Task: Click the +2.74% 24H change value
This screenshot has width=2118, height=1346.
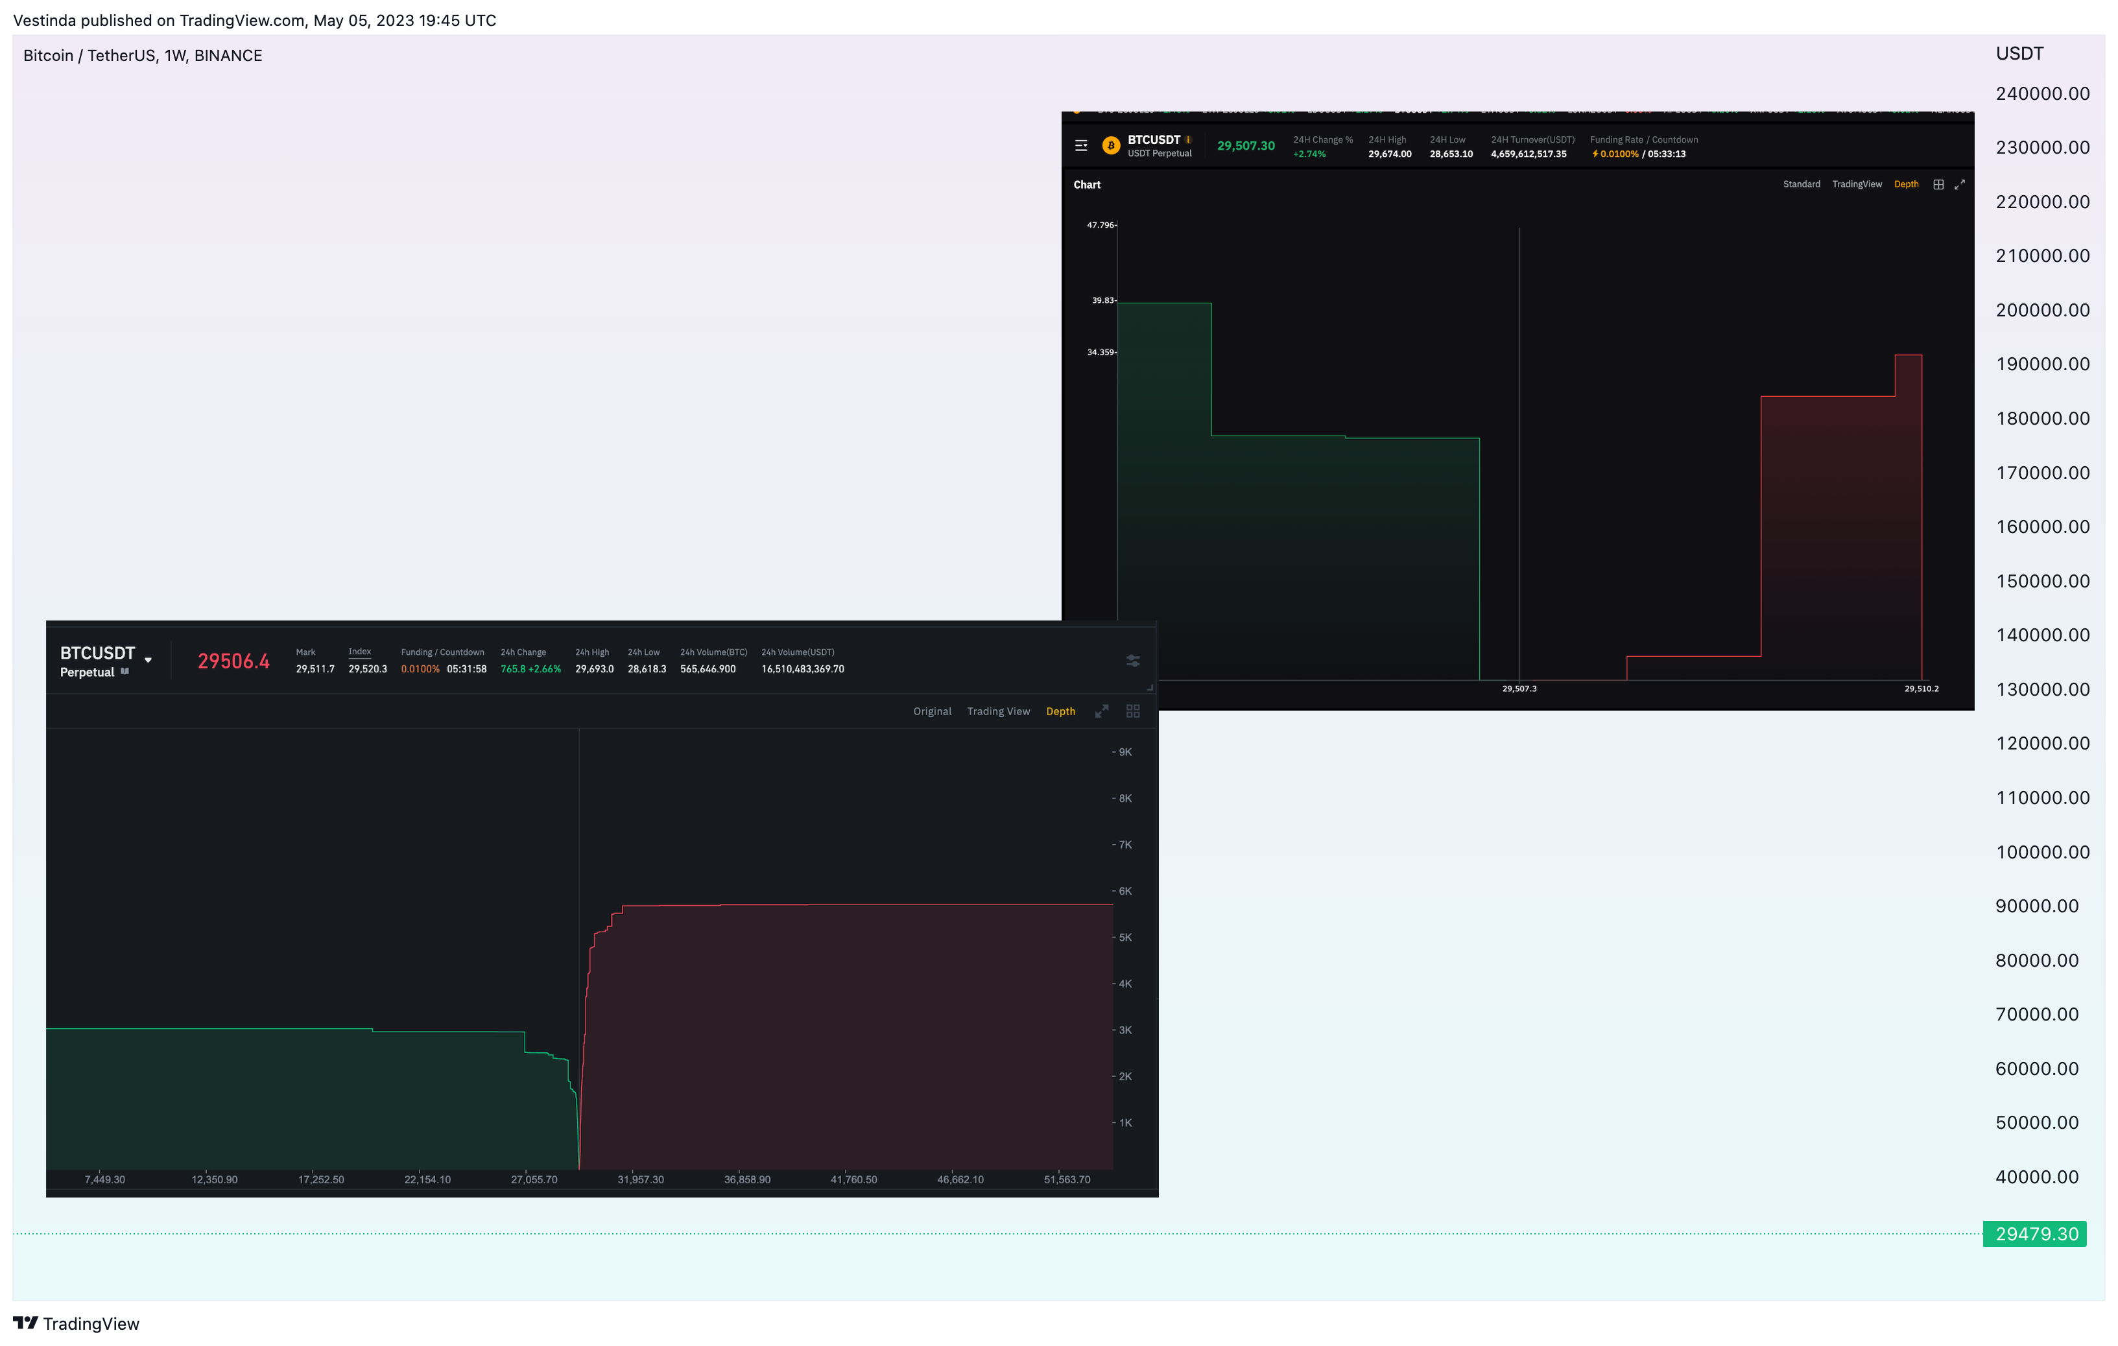Action: pos(1310,154)
